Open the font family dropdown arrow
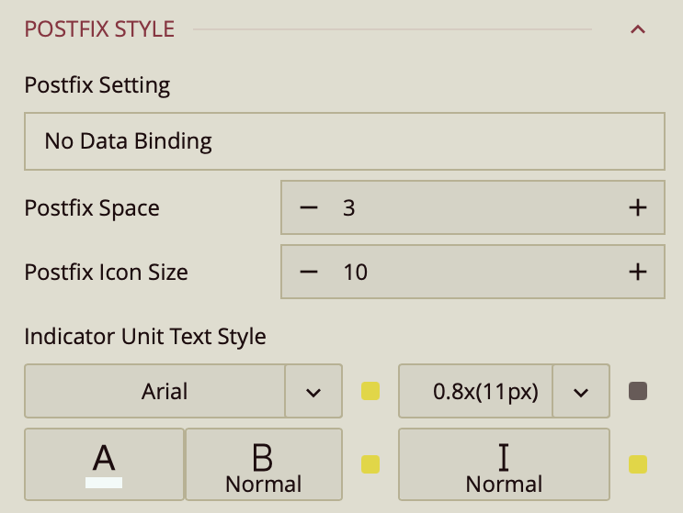Viewport: 683px width, 513px height. (313, 392)
